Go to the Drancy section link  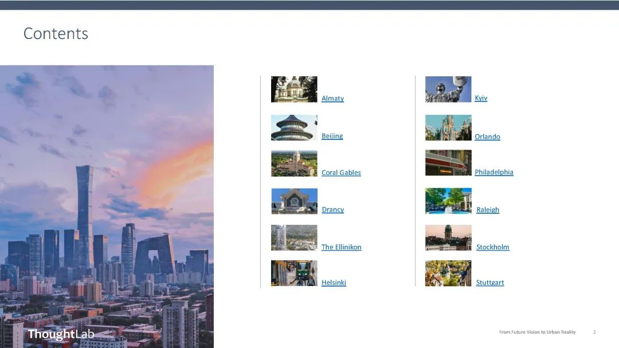333,209
